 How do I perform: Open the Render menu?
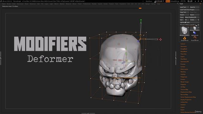point(94,4)
